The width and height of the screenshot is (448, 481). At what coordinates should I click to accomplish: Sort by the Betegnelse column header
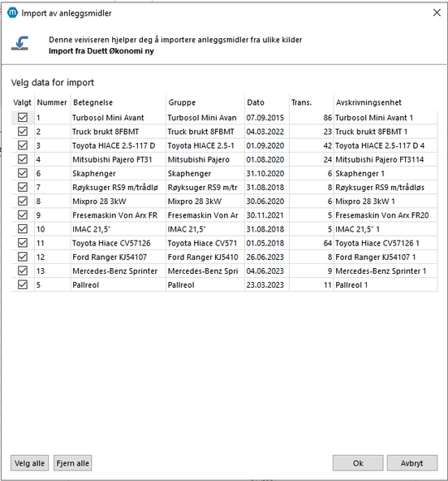coord(118,102)
